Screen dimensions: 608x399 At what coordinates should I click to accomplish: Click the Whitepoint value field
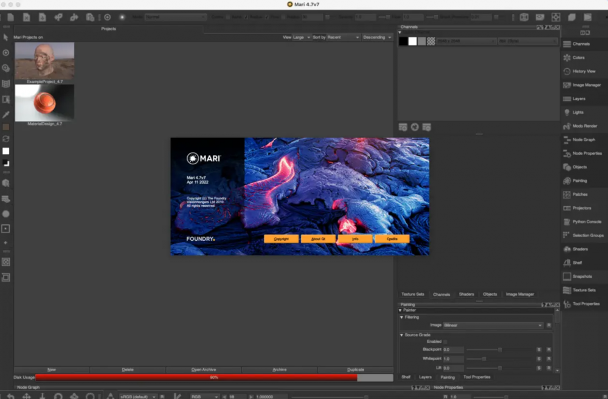click(x=453, y=359)
